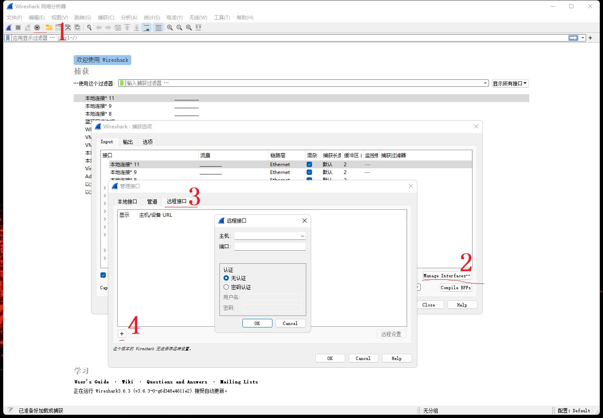The image size is (603, 418).
Task: Click OK in the 远程接口 dialog
Action: [257, 323]
